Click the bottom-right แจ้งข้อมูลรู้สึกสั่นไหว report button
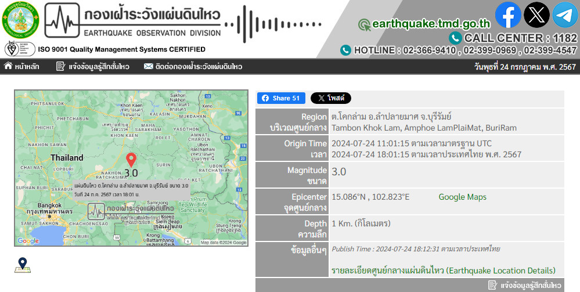Screen dimensions: 580x292 pyautogui.click(x=524, y=285)
